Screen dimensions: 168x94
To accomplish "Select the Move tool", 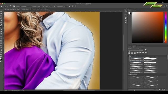I will pyautogui.click(x=1, y=11).
